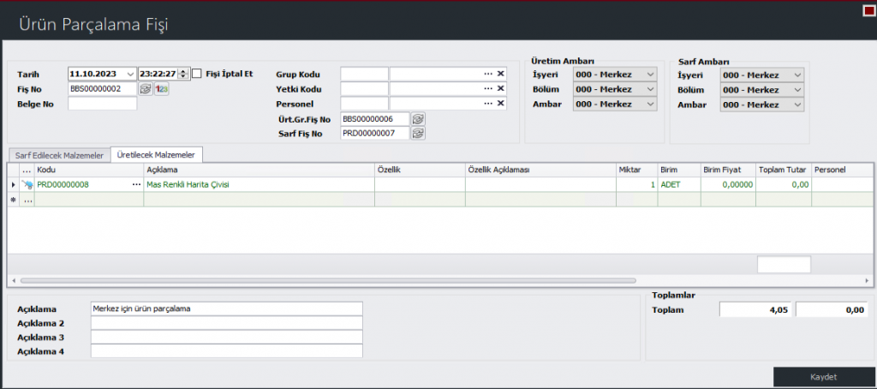Select the Üretilecek Malzemeler tab
This screenshot has width=877, height=389.
click(x=154, y=155)
